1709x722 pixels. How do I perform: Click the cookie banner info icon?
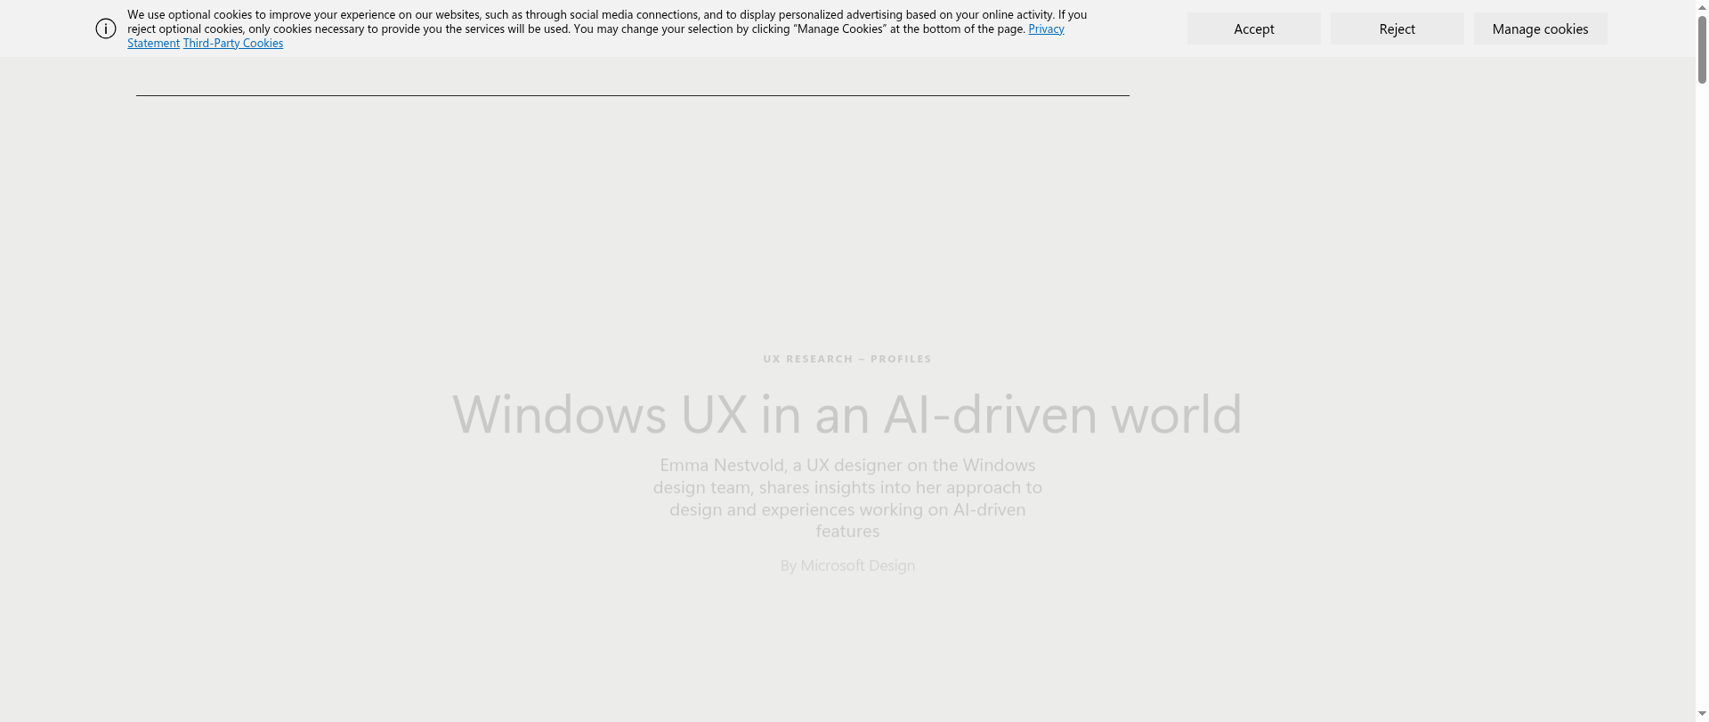106,28
